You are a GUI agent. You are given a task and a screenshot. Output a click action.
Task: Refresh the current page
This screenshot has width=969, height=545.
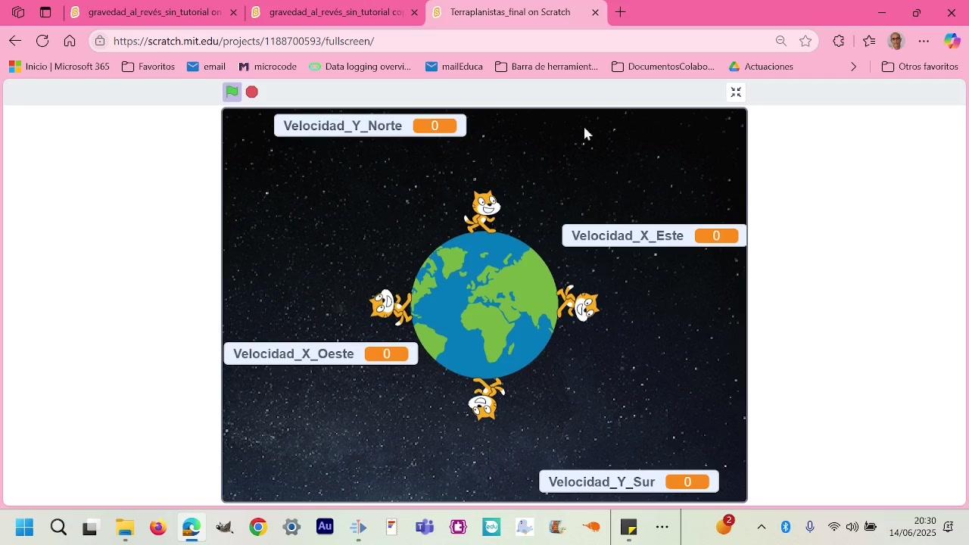click(42, 41)
